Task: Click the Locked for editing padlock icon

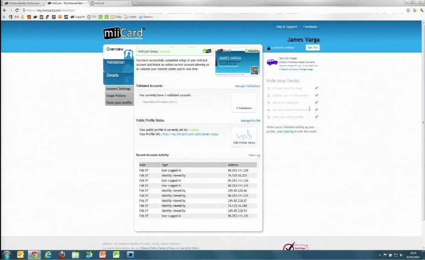Action: (269, 48)
